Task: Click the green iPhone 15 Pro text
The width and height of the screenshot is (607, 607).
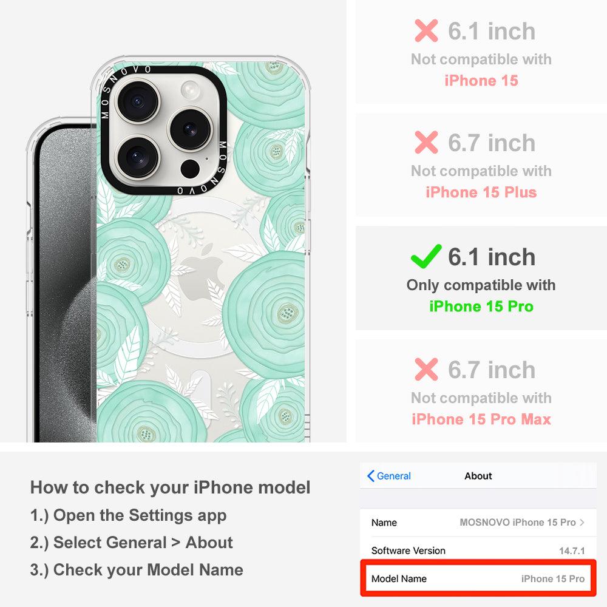Action: pyautogui.click(x=481, y=306)
